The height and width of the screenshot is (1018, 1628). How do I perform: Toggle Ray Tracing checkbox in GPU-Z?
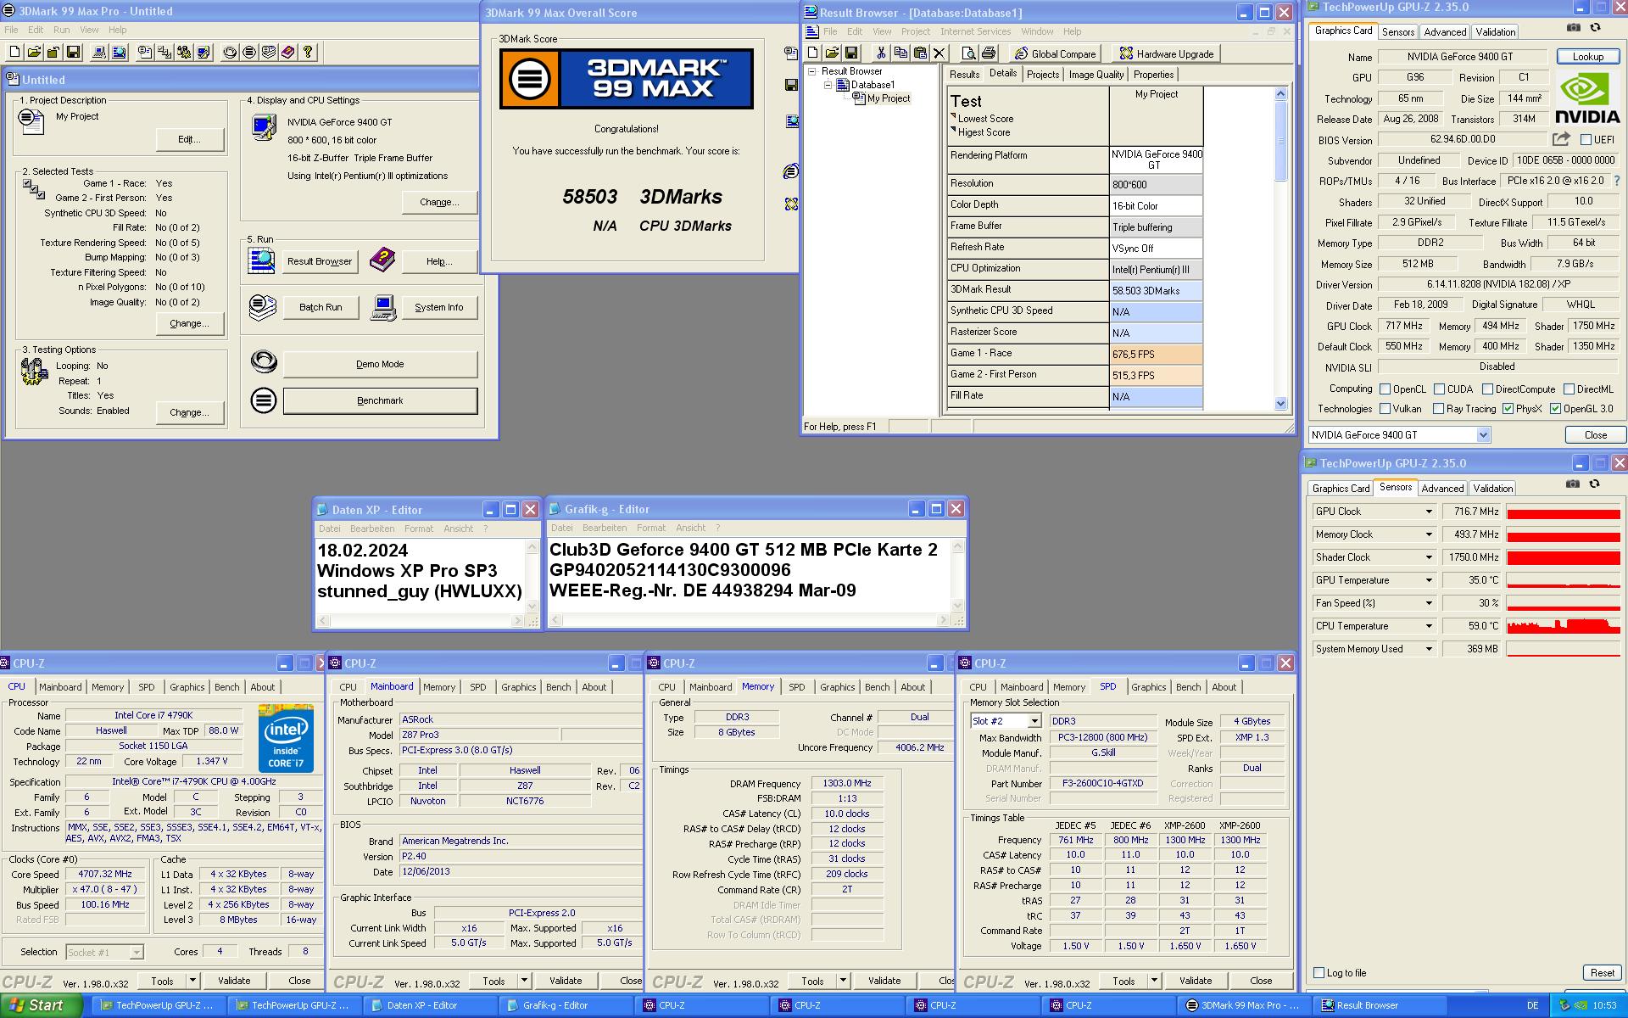click(1438, 409)
